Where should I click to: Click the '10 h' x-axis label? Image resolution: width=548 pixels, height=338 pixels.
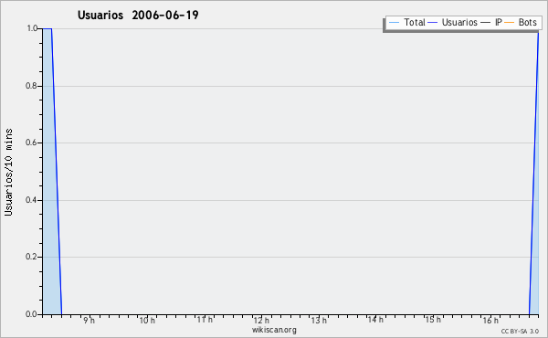coord(147,320)
